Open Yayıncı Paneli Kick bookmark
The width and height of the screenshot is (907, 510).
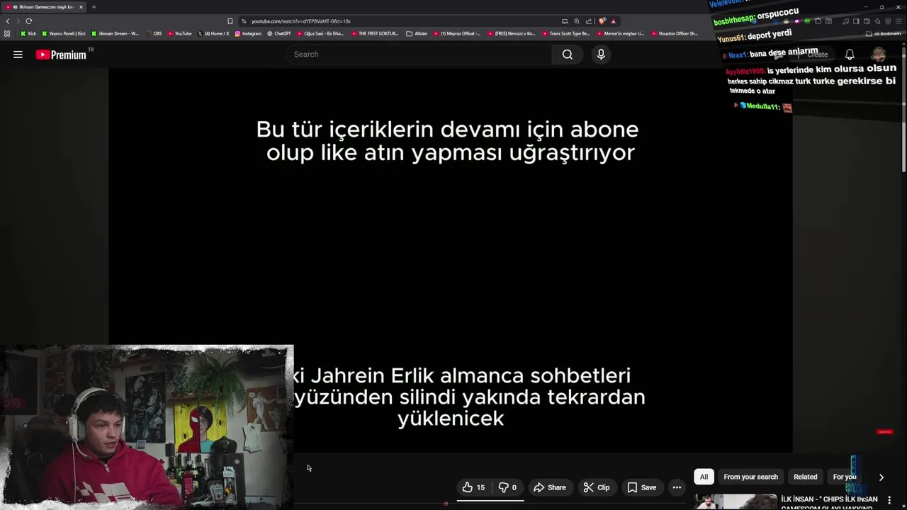64,33
